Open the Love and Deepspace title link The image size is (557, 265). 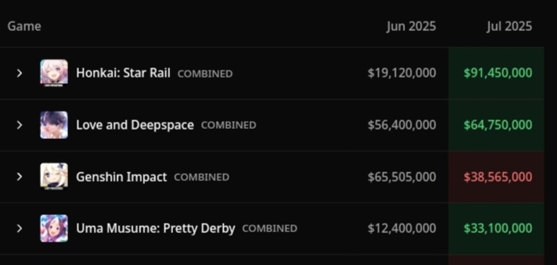coord(135,125)
